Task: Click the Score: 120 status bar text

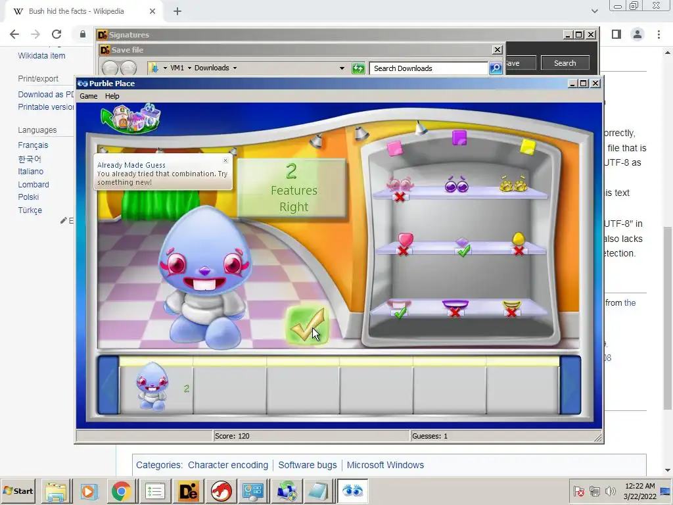Action: click(232, 436)
